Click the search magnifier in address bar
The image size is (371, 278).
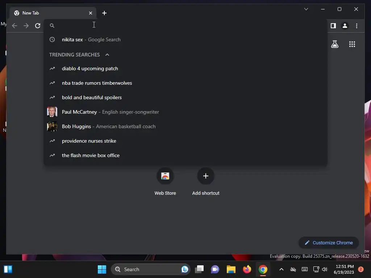pyautogui.click(x=52, y=26)
